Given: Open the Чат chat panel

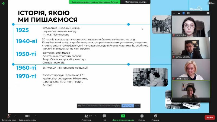Looking at the screenshot, I should (x=104, y=117).
